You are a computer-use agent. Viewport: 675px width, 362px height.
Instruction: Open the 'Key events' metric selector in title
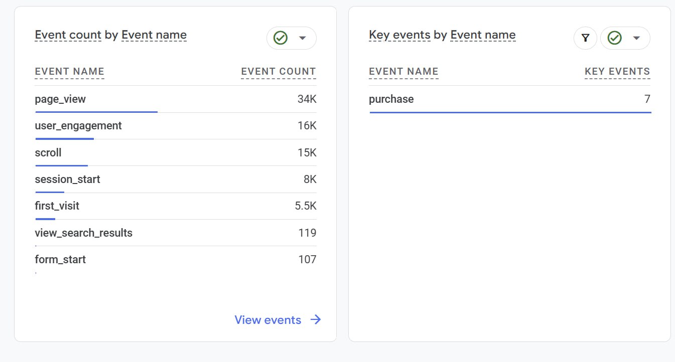(x=399, y=35)
